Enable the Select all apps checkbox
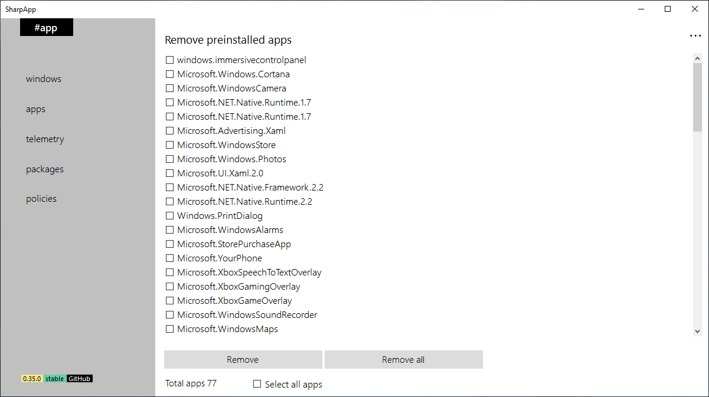Viewport: 709px width, 397px height. coord(257,384)
